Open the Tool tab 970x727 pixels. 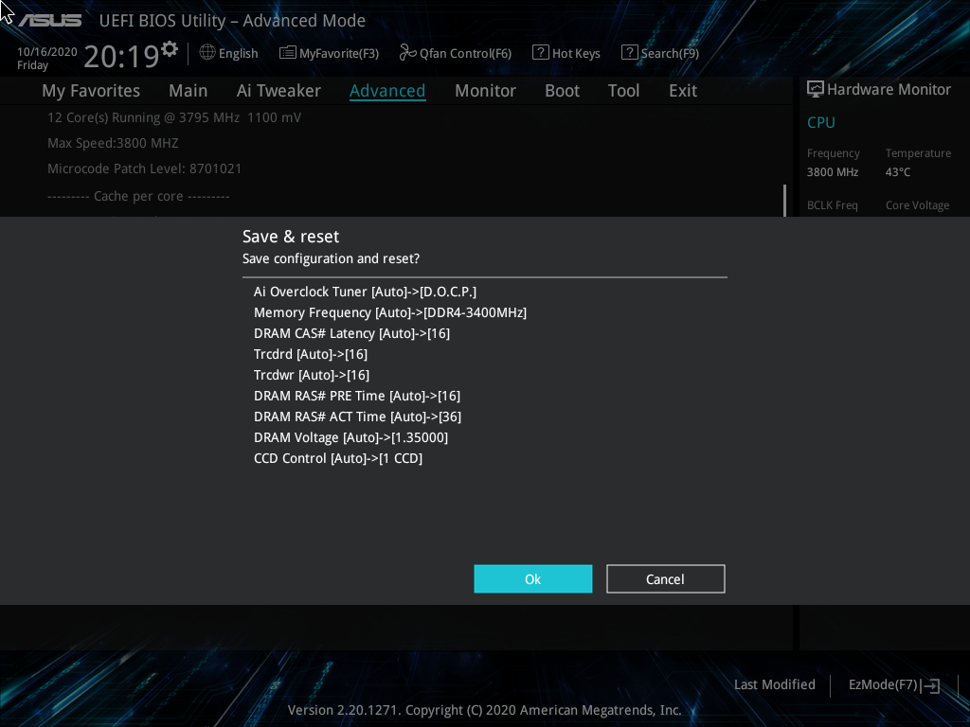pos(623,91)
